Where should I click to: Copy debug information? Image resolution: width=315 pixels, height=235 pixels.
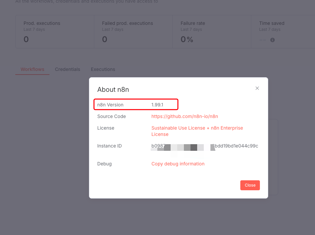pos(178,164)
